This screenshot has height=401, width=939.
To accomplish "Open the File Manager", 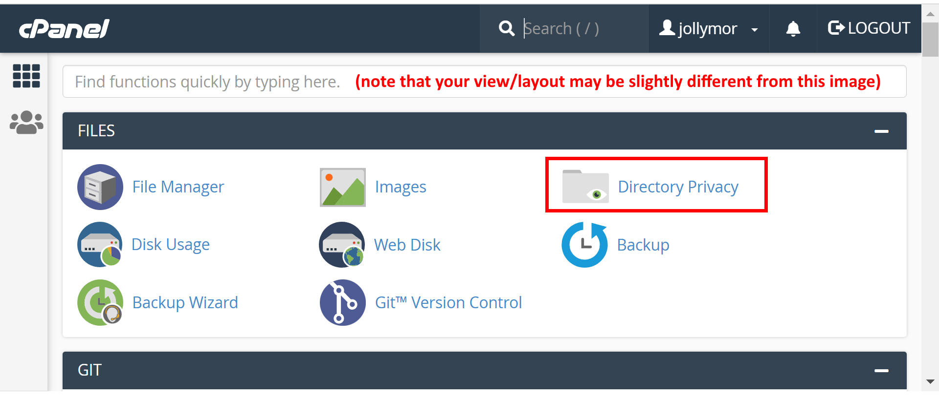I will click(x=100, y=187).
